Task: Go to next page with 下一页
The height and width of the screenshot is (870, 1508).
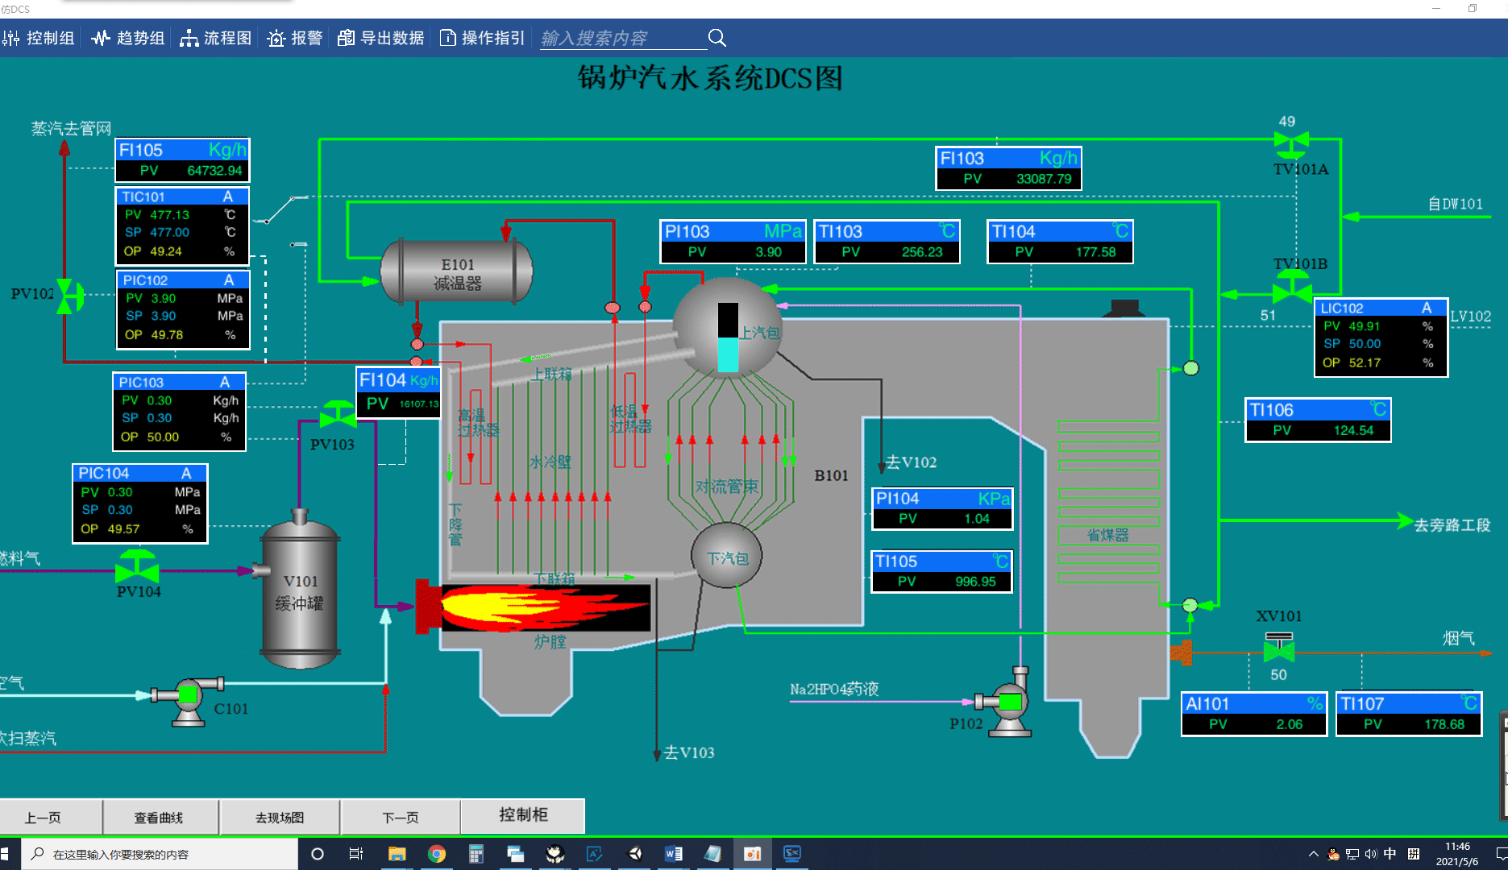Action: (401, 818)
